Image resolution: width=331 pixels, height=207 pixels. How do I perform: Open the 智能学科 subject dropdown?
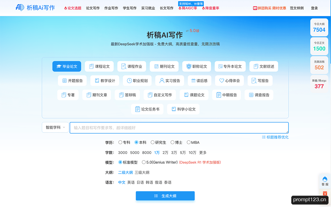pos(55,128)
